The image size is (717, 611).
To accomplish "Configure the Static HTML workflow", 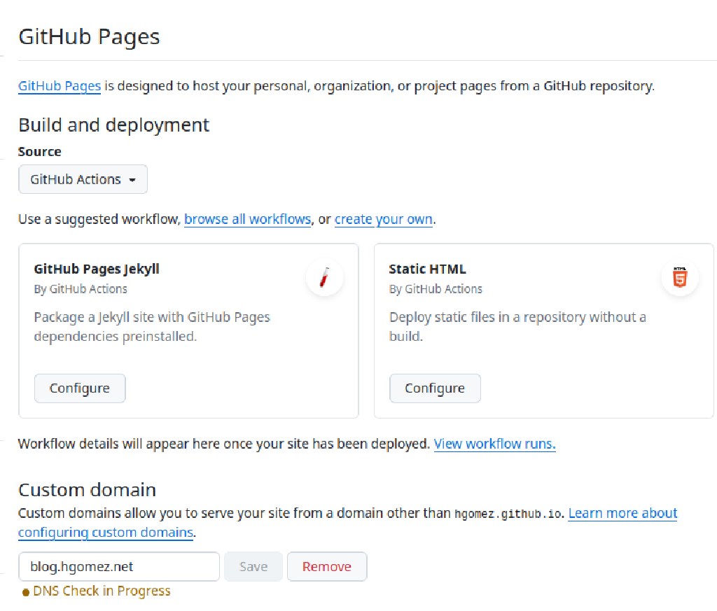I will click(x=435, y=388).
